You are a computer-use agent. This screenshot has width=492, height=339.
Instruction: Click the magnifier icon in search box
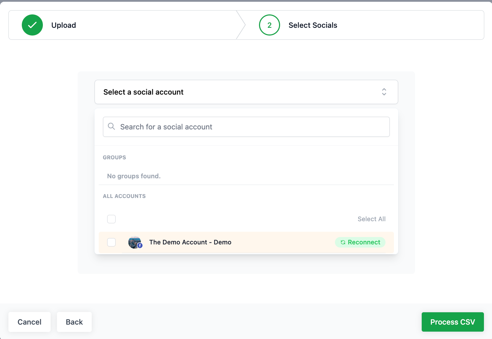pyautogui.click(x=111, y=126)
